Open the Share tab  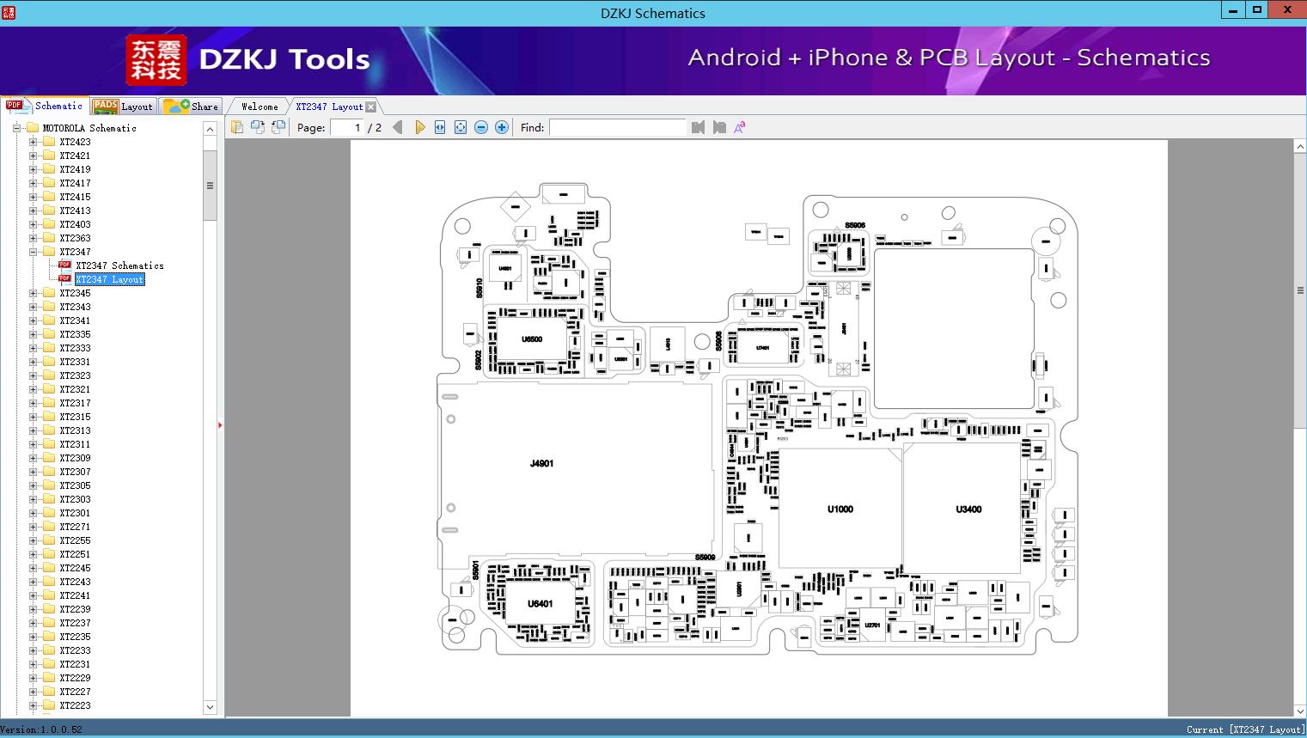(x=191, y=107)
